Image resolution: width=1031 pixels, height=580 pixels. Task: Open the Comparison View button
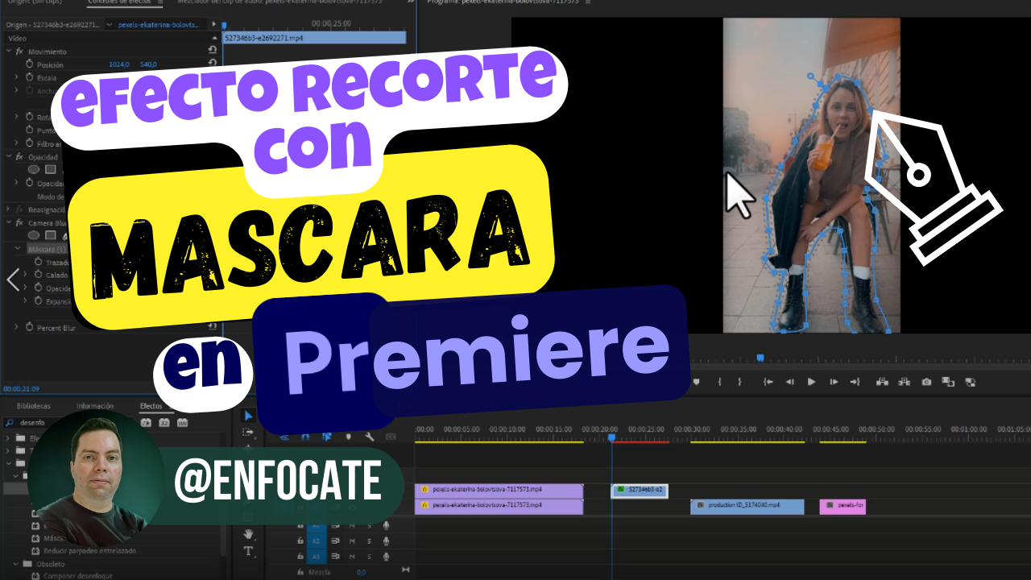(948, 382)
